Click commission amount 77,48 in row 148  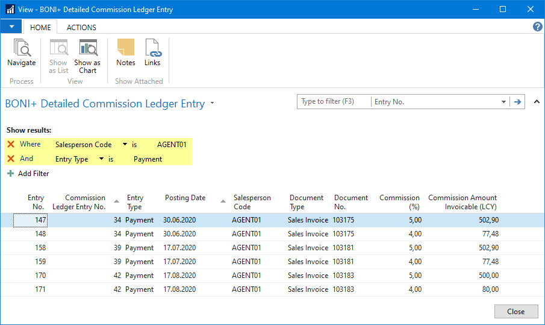pyautogui.click(x=490, y=234)
